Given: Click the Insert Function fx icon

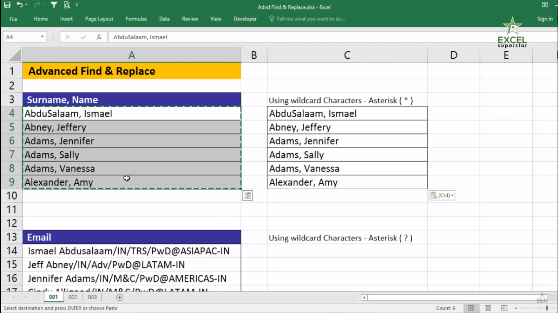Looking at the screenshot, I should coord(99,37).
